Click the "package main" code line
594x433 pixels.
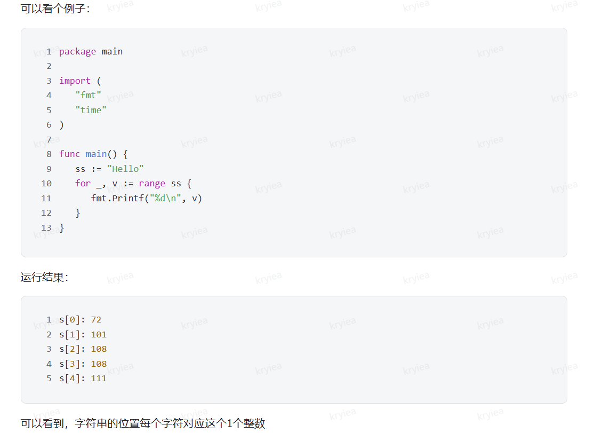[x=91, y=52]
